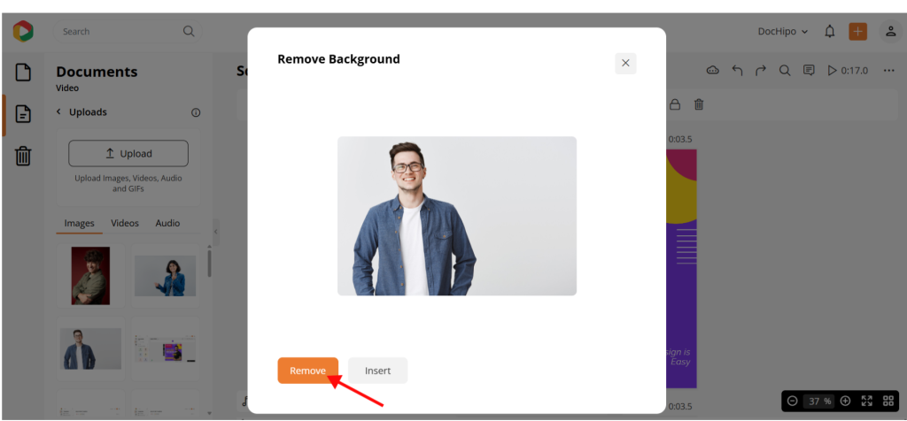Image resolution: width=907 pixels, height=421 pixels.
Task: Open the grid view icon
Action: (888, 401)
